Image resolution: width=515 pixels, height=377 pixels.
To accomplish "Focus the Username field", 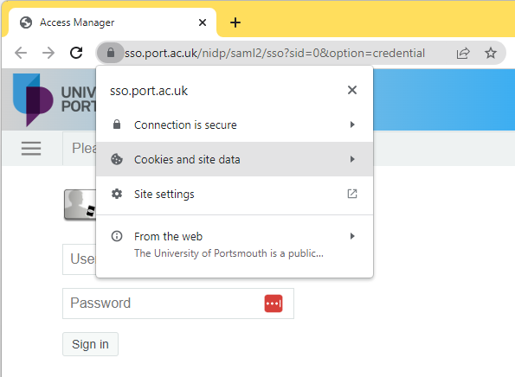I will point(80,259).
